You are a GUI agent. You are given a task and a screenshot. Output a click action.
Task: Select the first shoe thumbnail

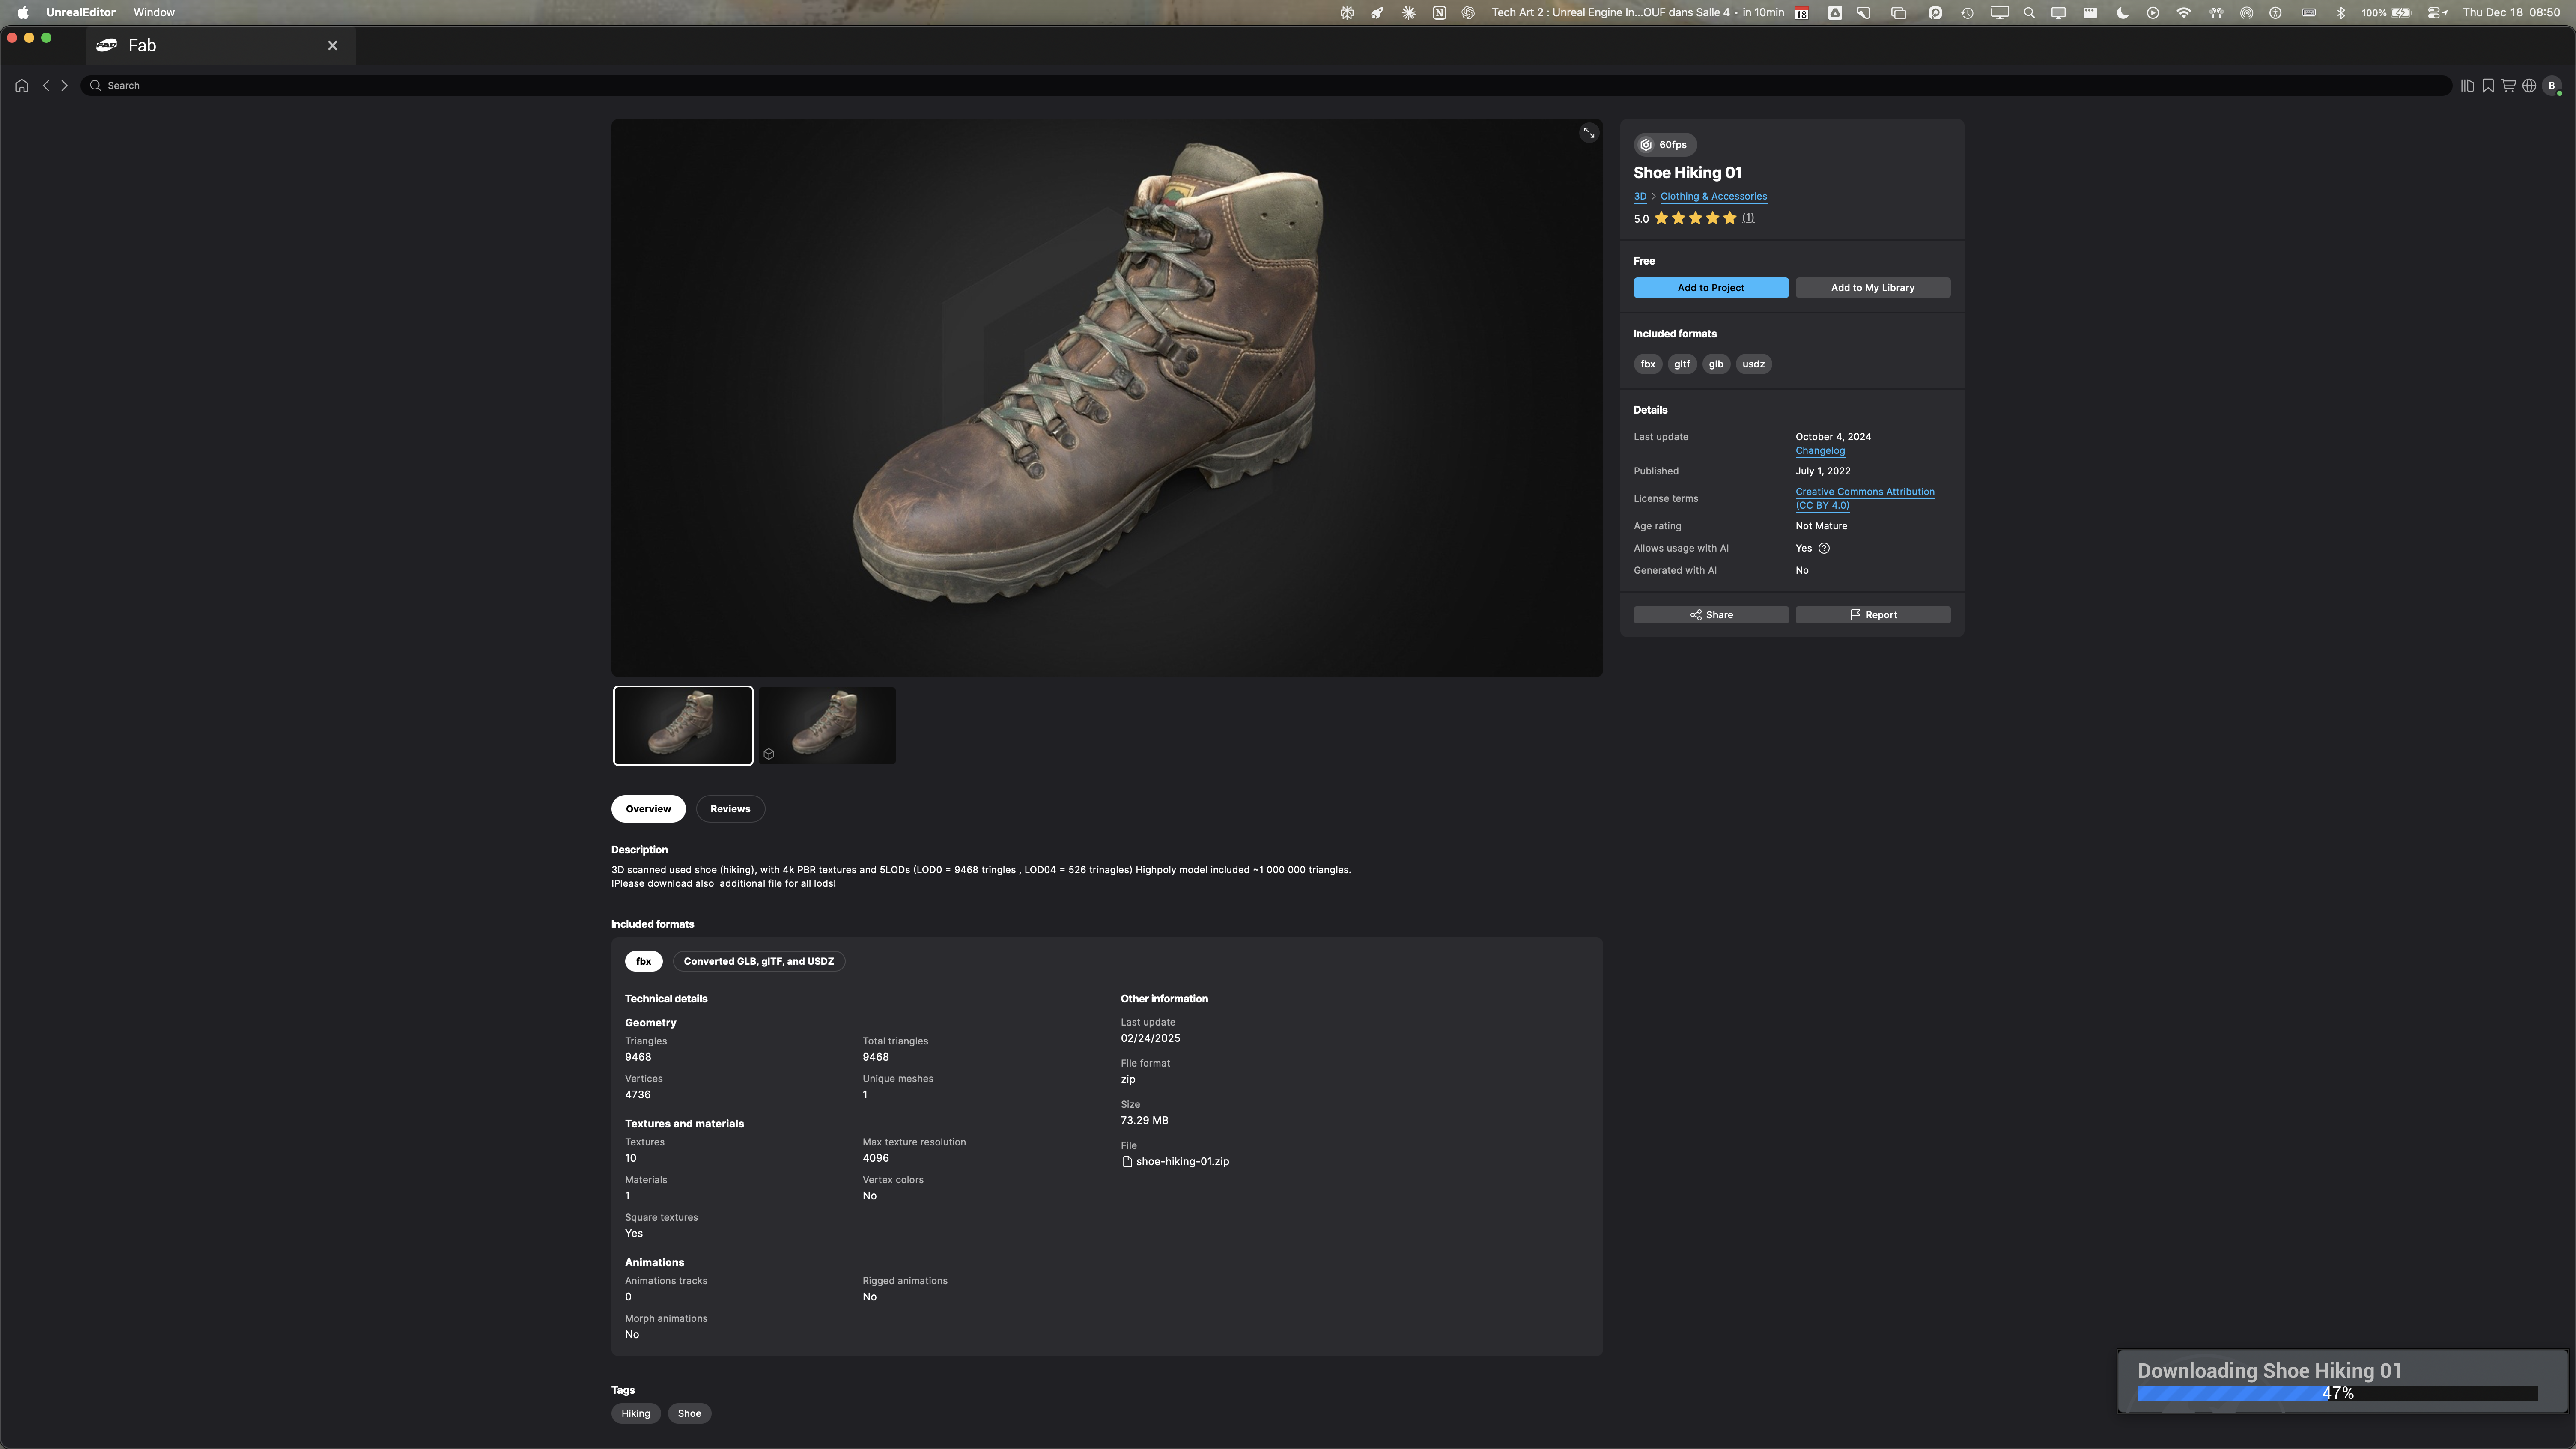tap(683, 726)
